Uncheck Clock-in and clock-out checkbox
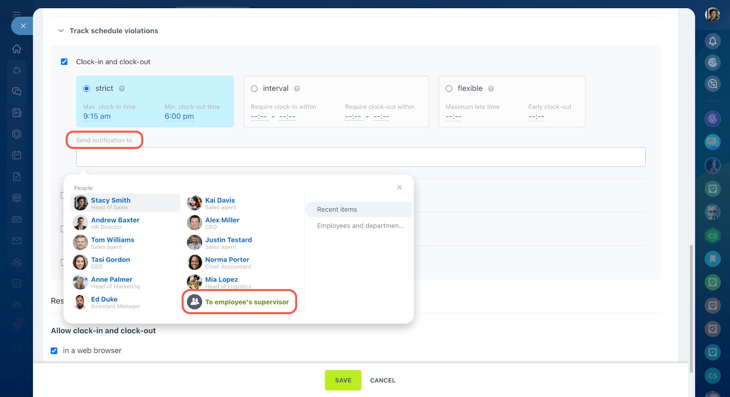This screenshot has width=730, height=397. click(x=64, y=62)
